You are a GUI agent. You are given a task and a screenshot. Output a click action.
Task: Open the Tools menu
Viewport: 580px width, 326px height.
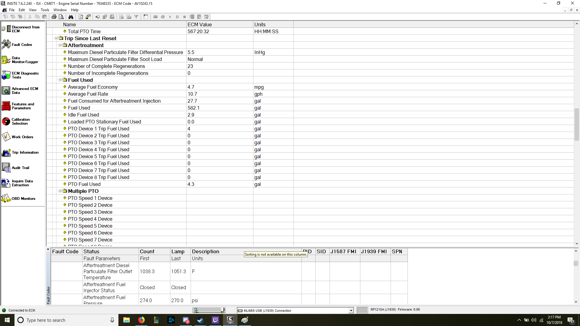[x=45, y=10]
